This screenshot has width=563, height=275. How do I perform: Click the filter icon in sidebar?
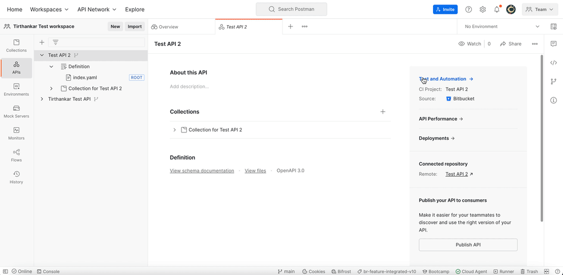pyautogui.click(x=56, y=42)
